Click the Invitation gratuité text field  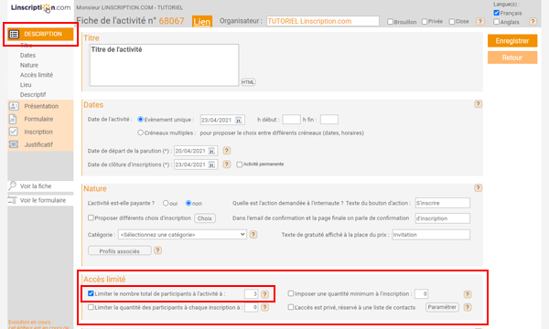(x=431, y=235)
